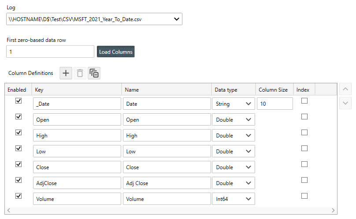Enable Index for the Open row
This screenshot has width=356, height=219.
pyautogui.click(x=304, y=116)
